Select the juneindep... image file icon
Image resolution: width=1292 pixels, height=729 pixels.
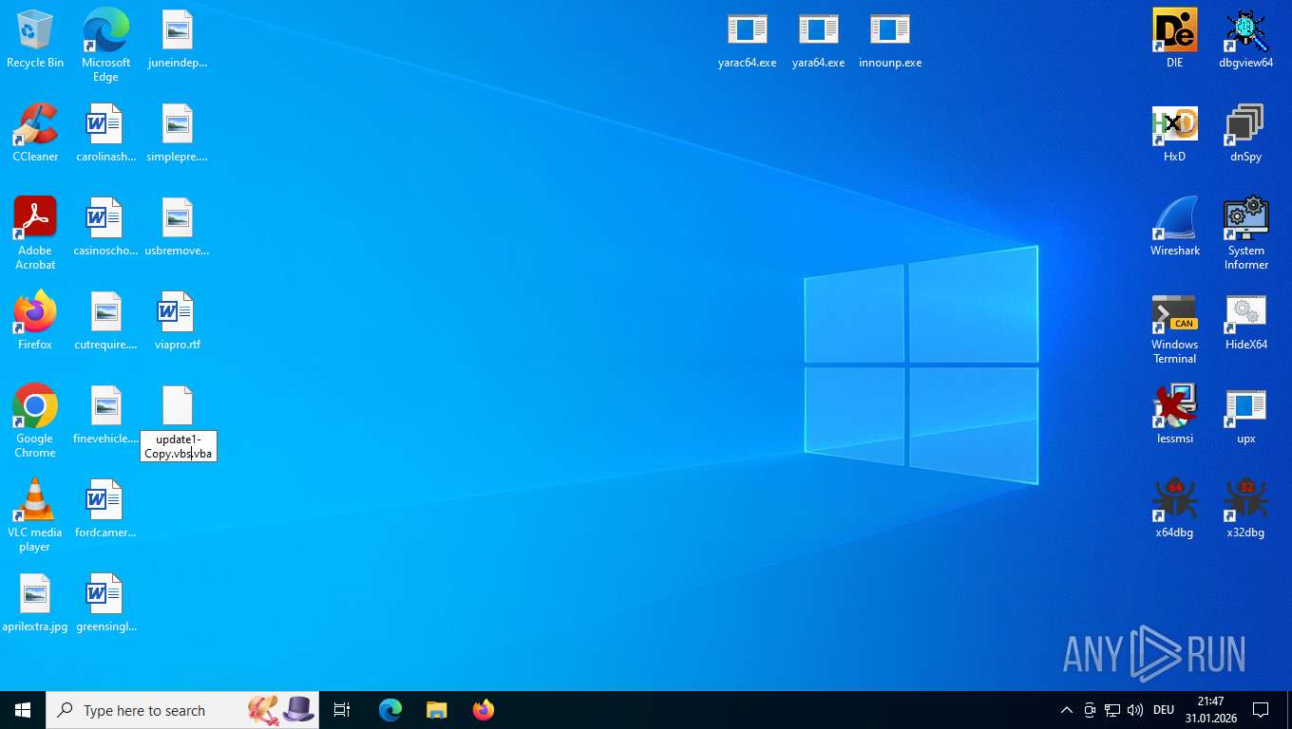coord(178,40)
